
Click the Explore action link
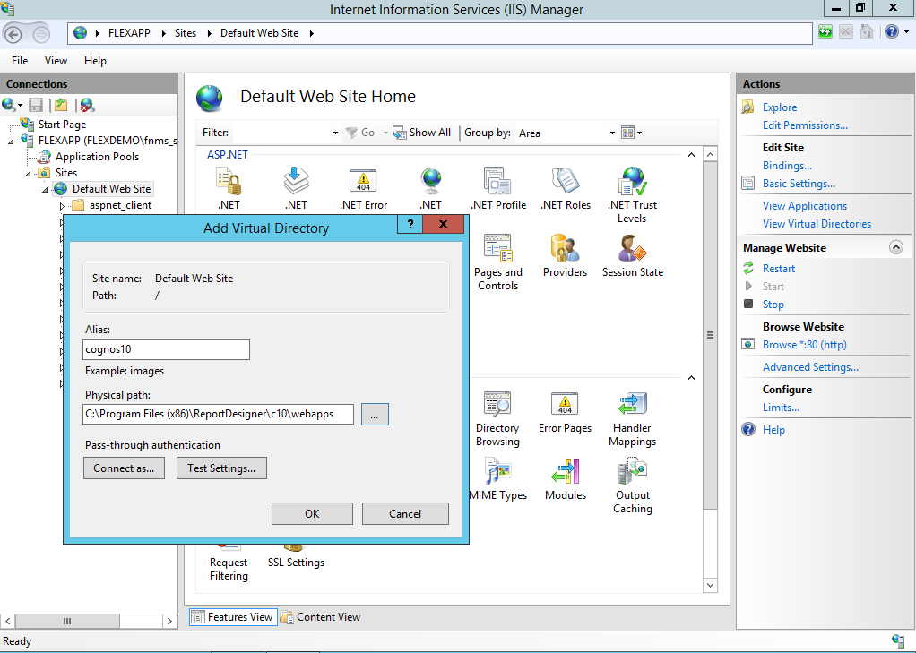tap(779, 107)
